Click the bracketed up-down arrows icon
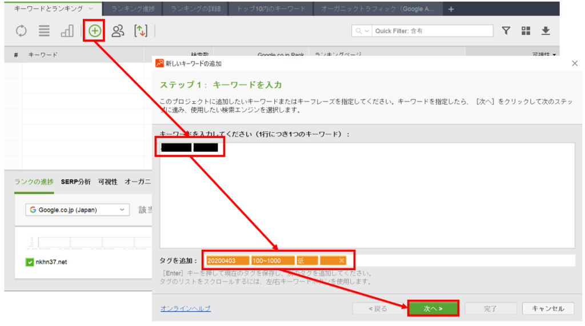The image size is (585, 326). point(141,31)
